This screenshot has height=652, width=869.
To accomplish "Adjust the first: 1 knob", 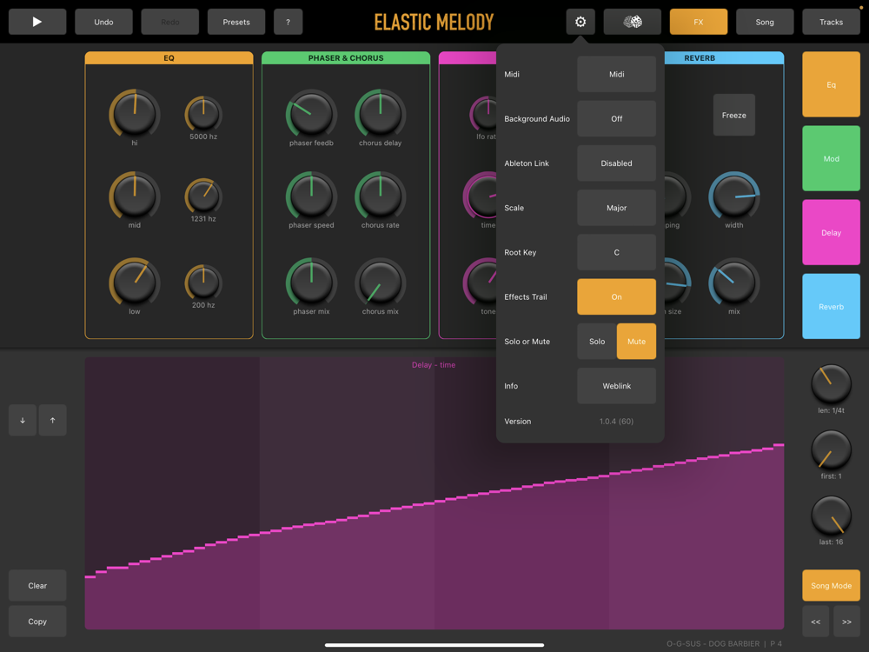I will pos(832,449).
